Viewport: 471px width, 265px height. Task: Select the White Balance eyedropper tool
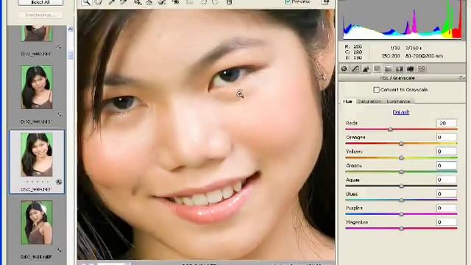pos(111,2)
